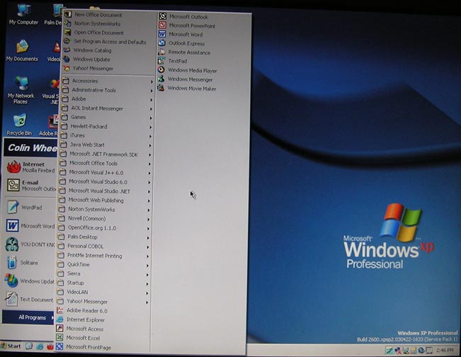Open E-mail Microsoft Outlook pinned item
Viewport: 461px width, 357px height.
pyautogui.click(x=30, y=186)
